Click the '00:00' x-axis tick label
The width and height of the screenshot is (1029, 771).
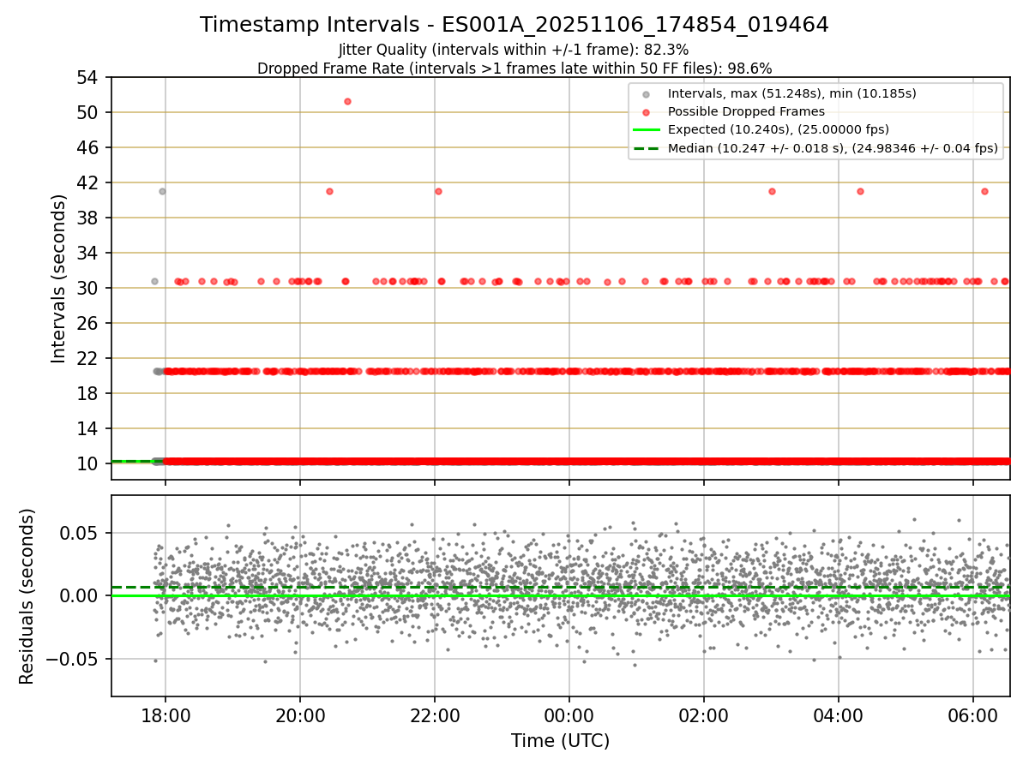569,714
